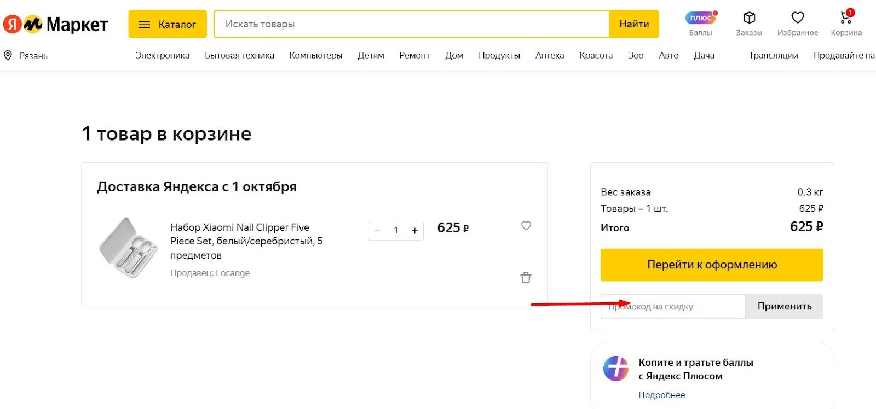Click the Найти search button

coord(634,24)
